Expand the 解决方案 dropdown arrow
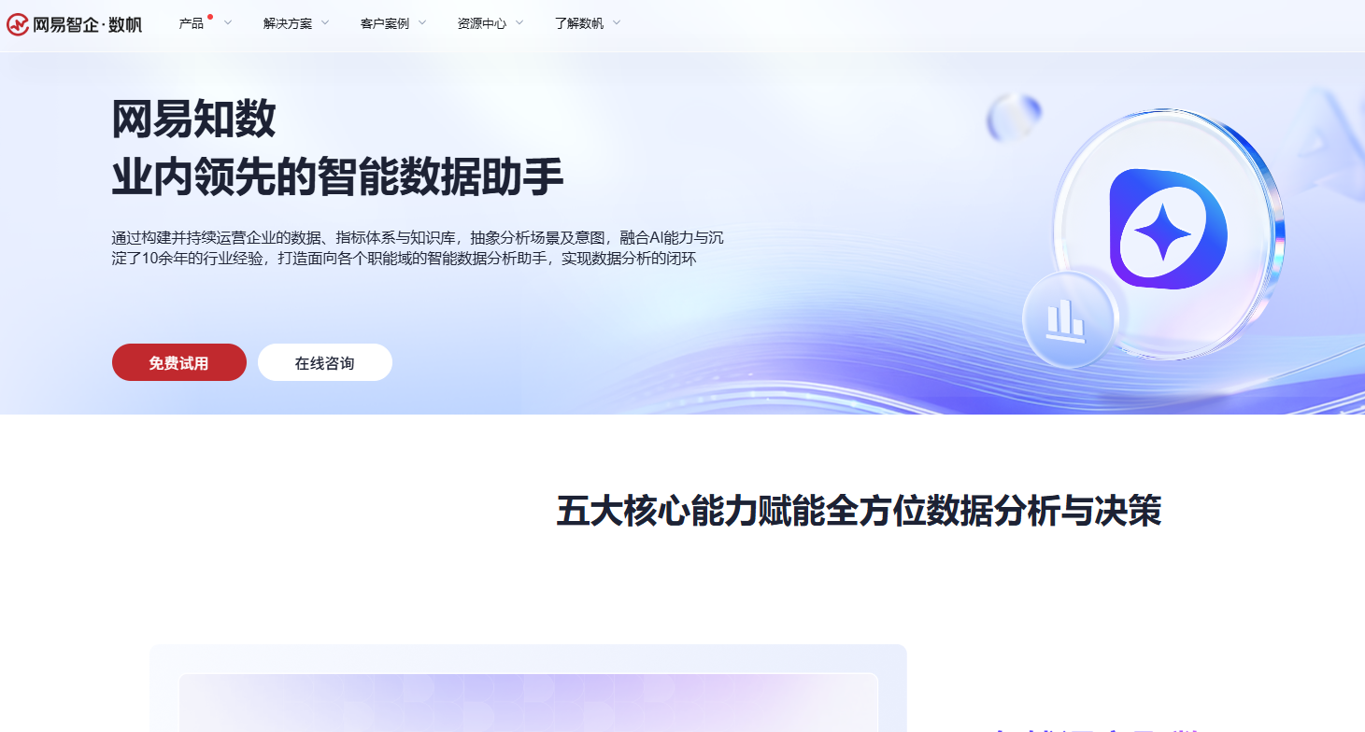The image size is (1365, 732). (324, 23)
